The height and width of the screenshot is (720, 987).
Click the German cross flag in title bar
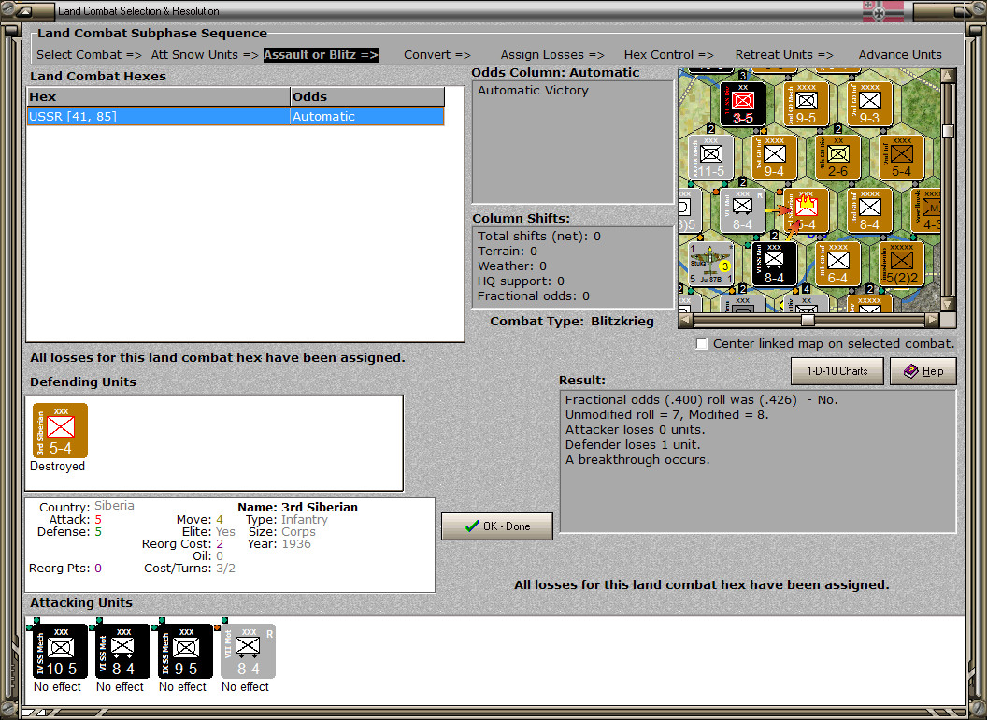882,10
